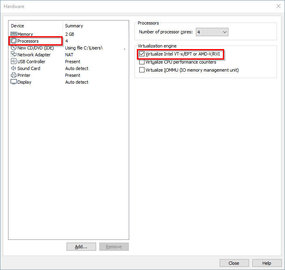Select Network Adapter device label

[x=34, y=55]
